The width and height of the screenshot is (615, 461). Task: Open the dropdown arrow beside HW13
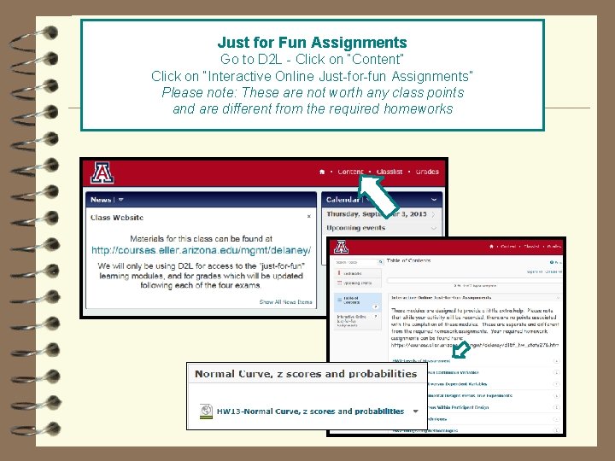[415, 411]
